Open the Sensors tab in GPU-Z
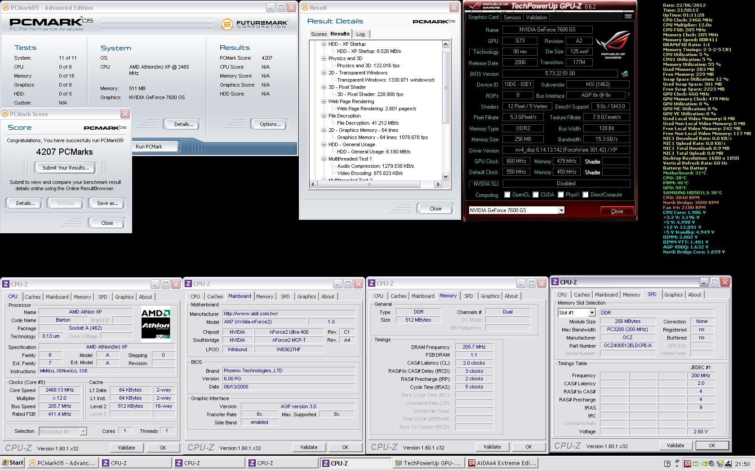Screen dimensions: 755x471 pos(512,17)
